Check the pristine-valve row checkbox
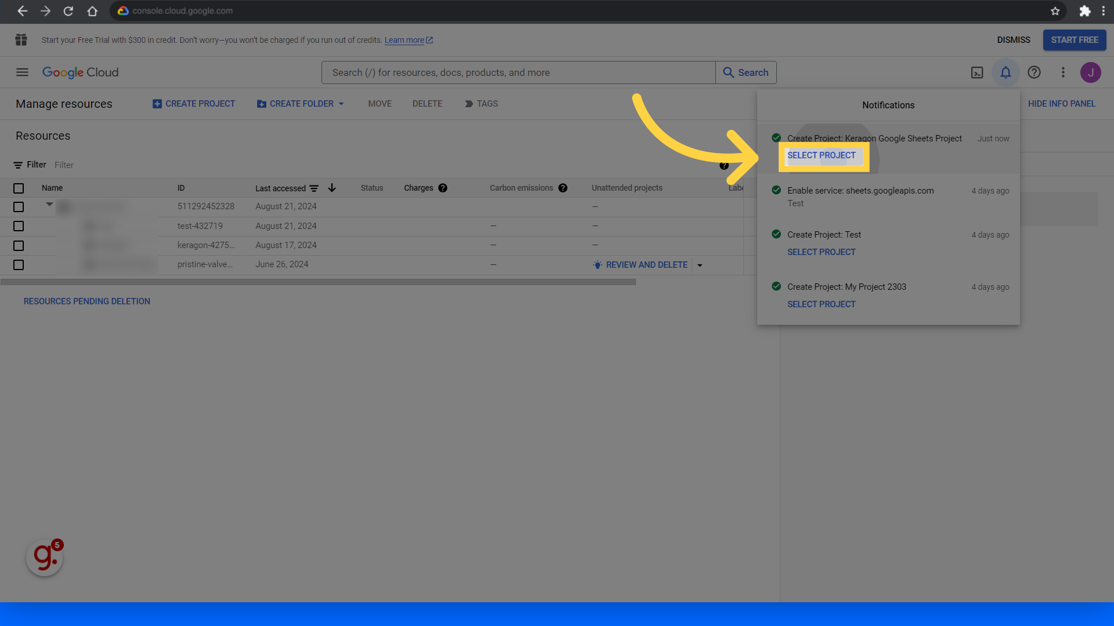This screenshot has width=1114, height=626. 19,265
